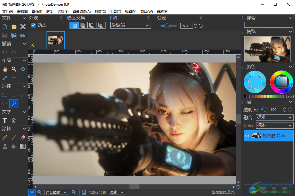Viewport: 295px width, 196px height.
Task: Click the Undo arrow button
Action: click(5, 52)
